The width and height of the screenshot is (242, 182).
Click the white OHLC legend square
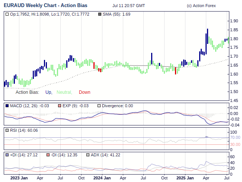7,15
